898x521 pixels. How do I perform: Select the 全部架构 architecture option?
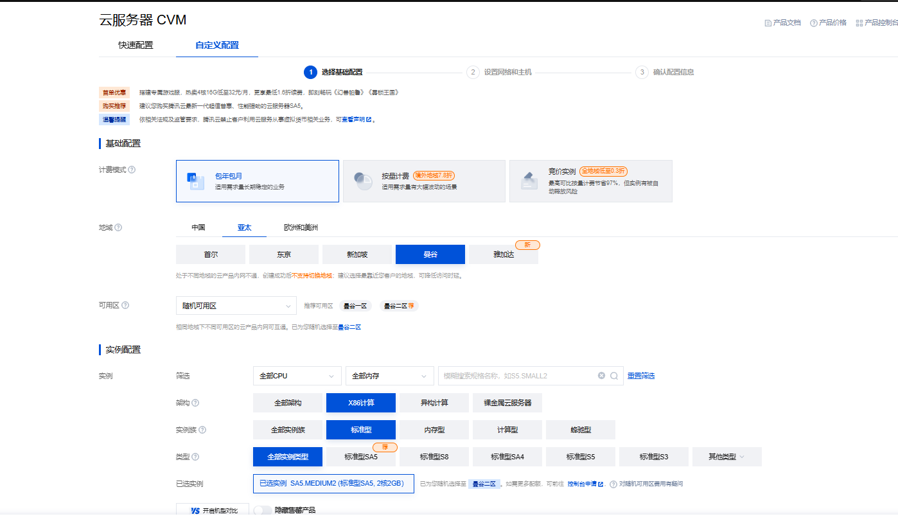(288, 403)
